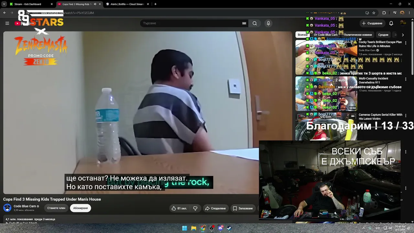414x233 pixels.
Task: Click the taskbar clock and date
Action: pos(400,228)
